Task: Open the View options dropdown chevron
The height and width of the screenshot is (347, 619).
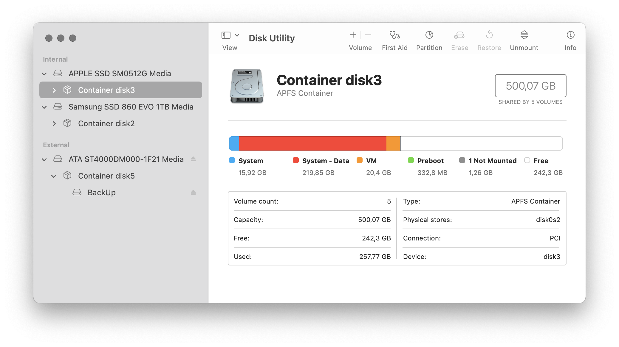Action: (237, 35)
